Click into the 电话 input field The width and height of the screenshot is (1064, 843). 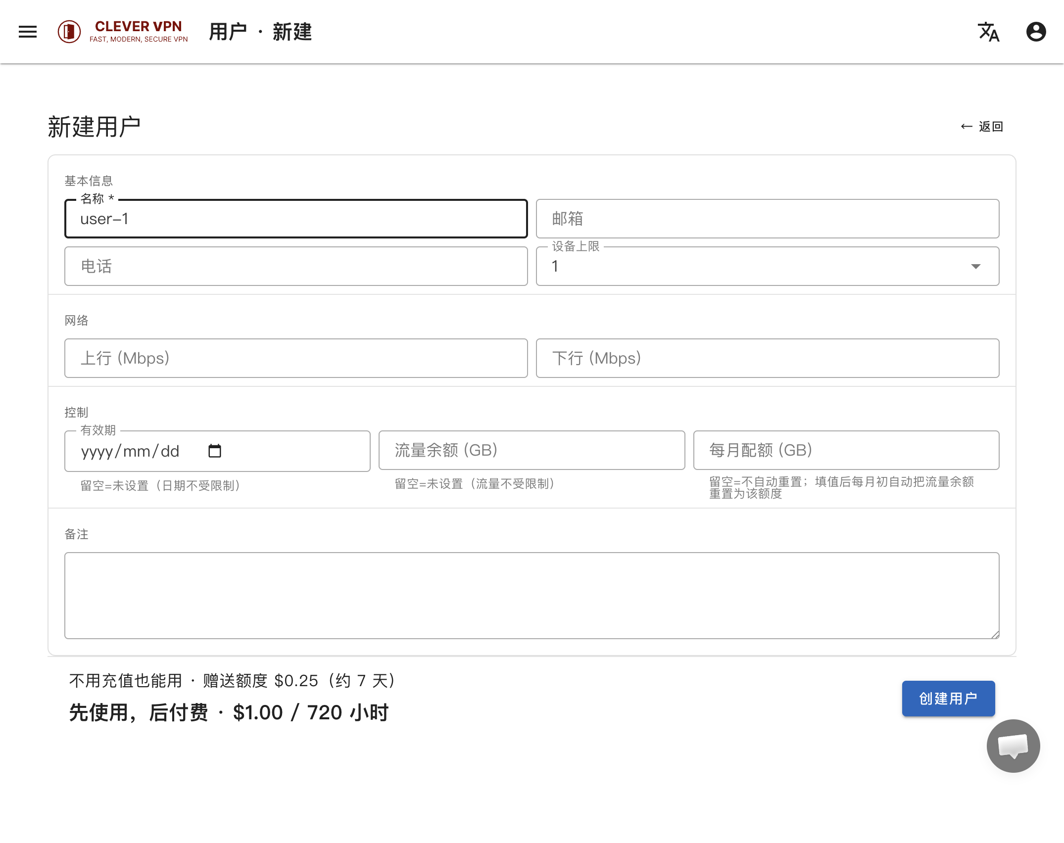coord(296,266)
